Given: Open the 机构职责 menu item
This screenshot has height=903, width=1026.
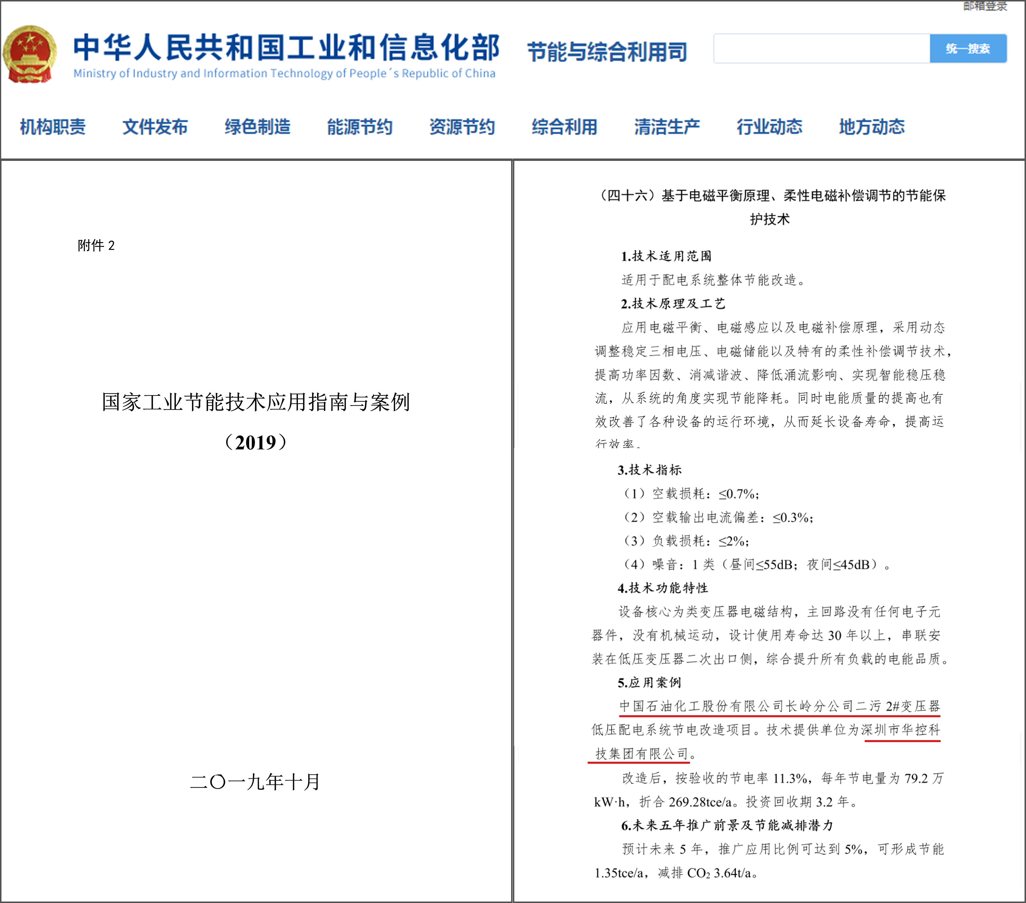Looking at the screenshot, I should click(x=53, y=127).
